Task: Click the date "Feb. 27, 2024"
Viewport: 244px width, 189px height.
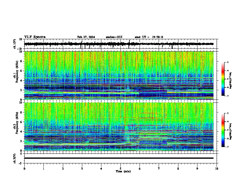Action: [x=86, y=37]
